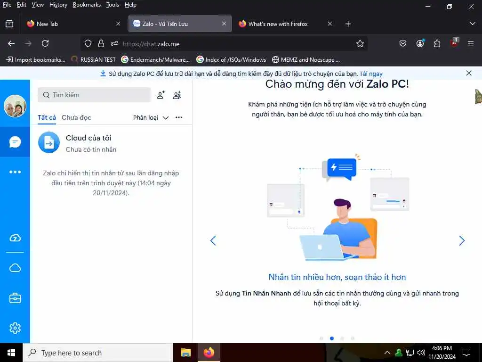Click the Firefox back arrow

tap(11, 44)
